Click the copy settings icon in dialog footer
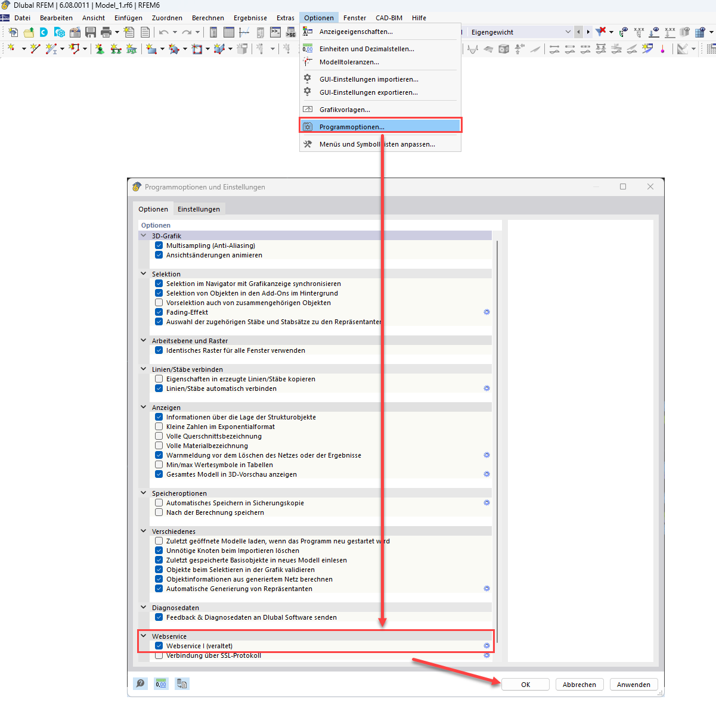This screenshot has width=716, height=715. pos(182,683)
